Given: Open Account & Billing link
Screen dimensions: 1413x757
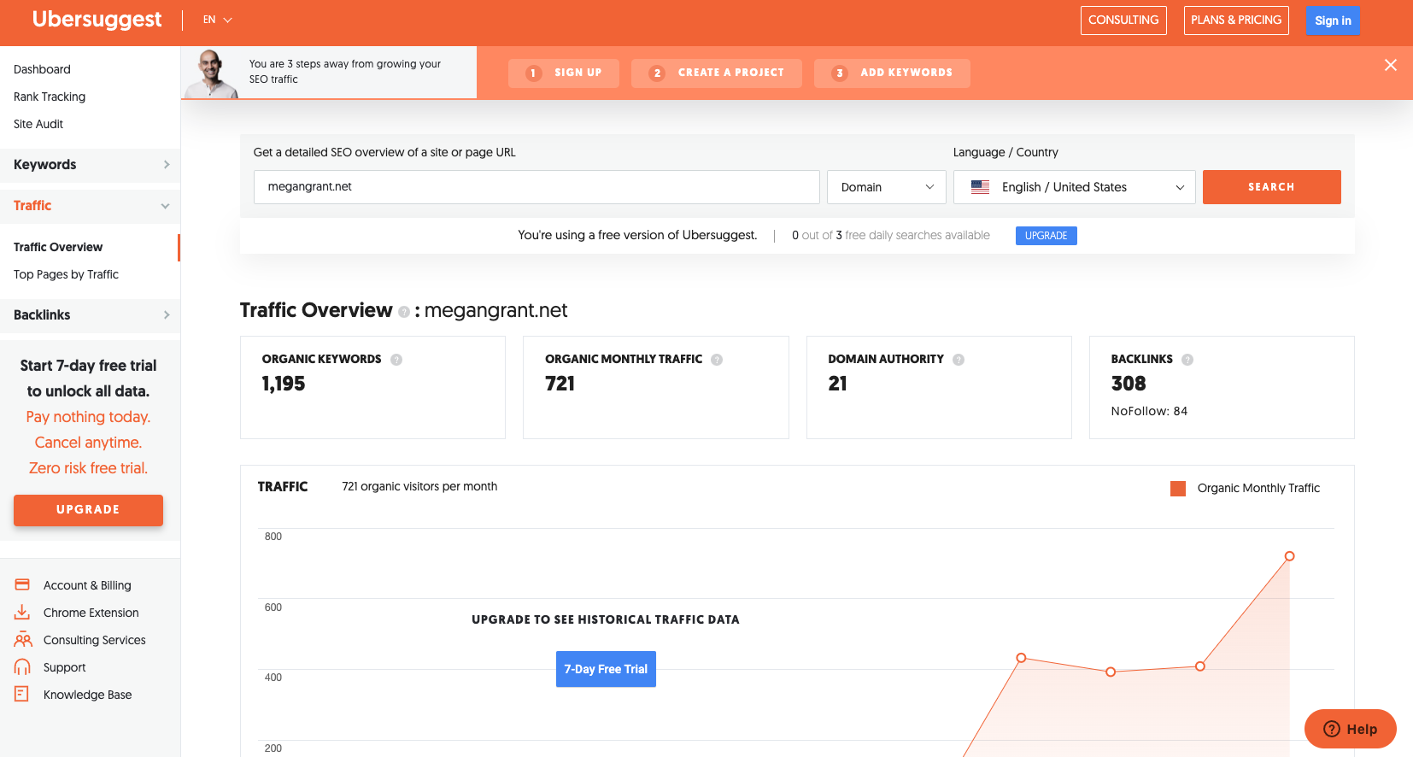Looking at the screenshot, I should coord(87,585).
